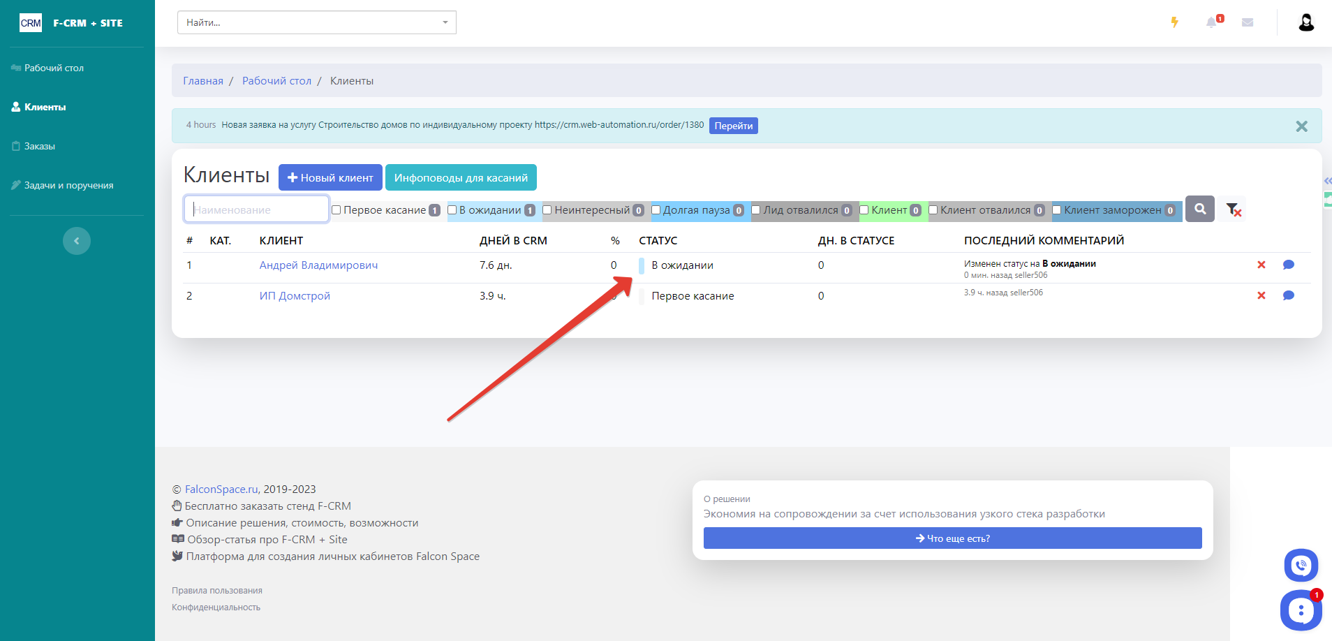Screen dimensions: 1332x641
Task: Enable the Первое касание filter checkbox
Action: [x=336, y=210]
